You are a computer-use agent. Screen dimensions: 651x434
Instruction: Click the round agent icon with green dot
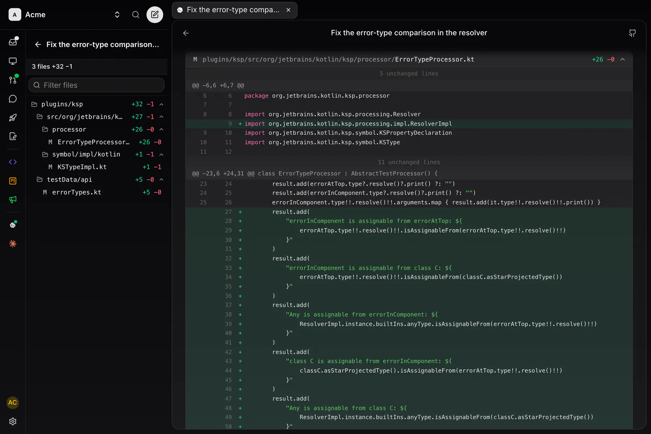pyautogui.click(x=13, y=225)
